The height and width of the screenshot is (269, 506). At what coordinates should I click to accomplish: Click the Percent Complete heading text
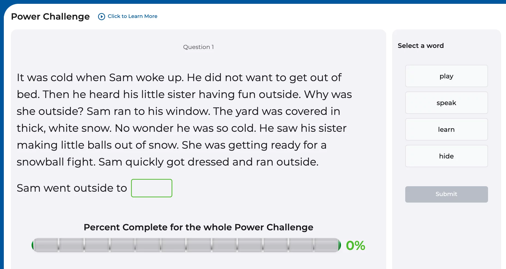(198, 227)
